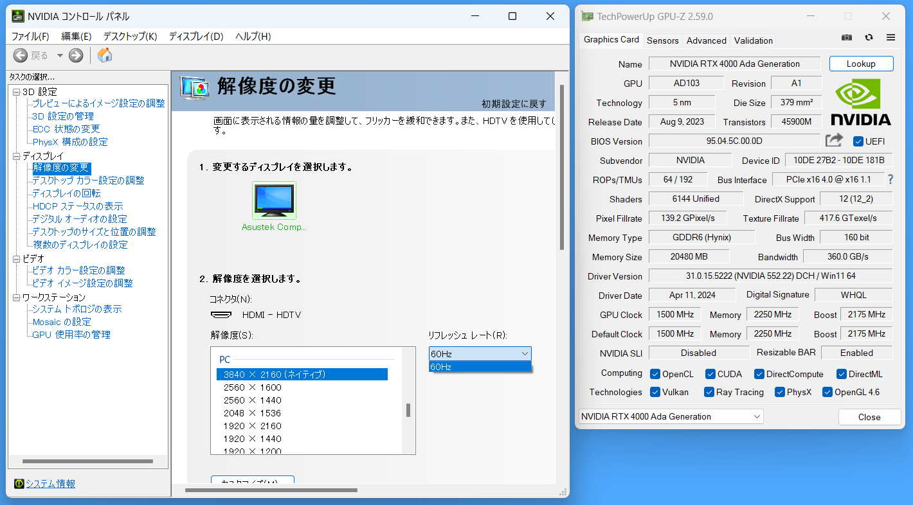Toggle the OpenCL checkbox
The width and height of the screenshot is (913, 505).
point(655,374)
